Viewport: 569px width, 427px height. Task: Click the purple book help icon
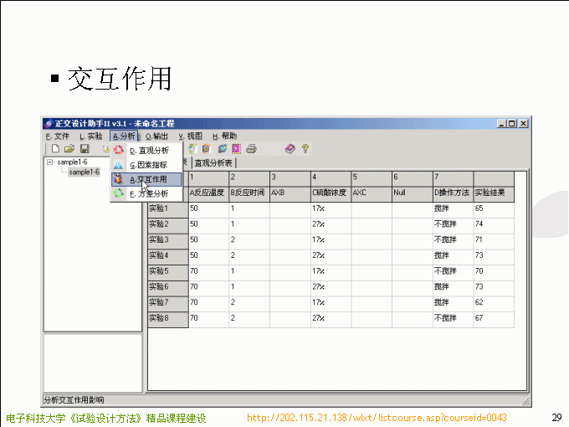[290, 149]
